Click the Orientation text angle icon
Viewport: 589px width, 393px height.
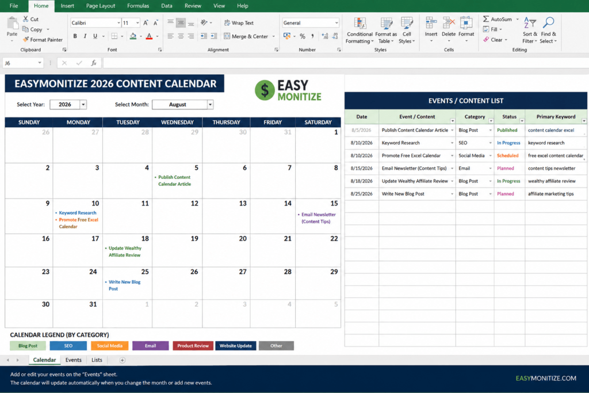[x=204, y=22]
